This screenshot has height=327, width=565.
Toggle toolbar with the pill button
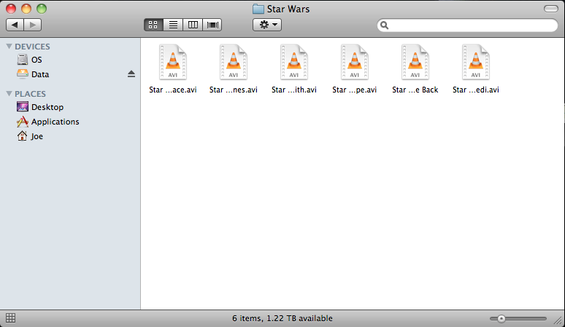coord(551,9)
